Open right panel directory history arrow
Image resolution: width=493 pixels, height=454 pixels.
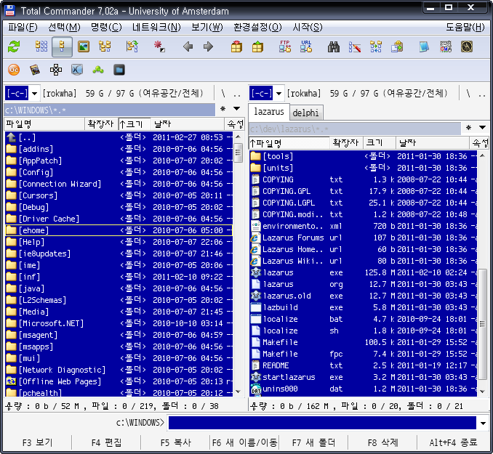tap(482, 128)
